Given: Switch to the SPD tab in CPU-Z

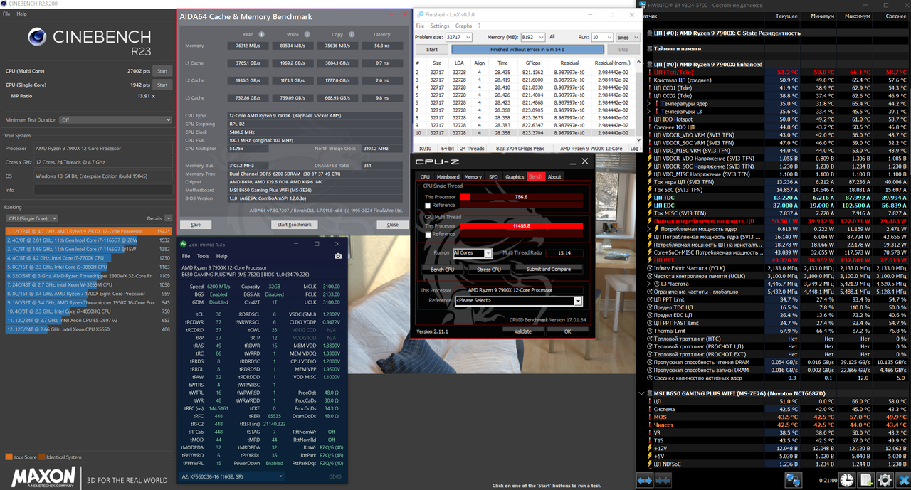Looking at the screenshot, I should 493,176.
